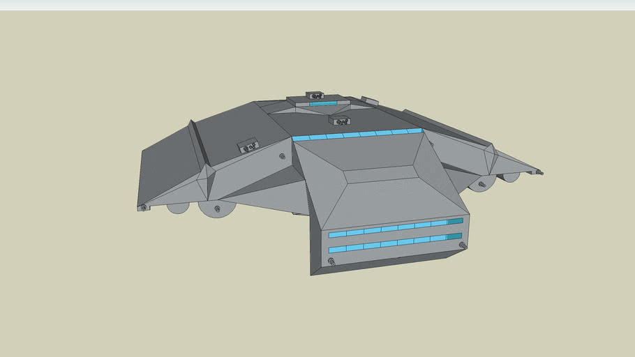Click the lower blue window row on front face
635x357 pixels.
[x=388, y=243]
